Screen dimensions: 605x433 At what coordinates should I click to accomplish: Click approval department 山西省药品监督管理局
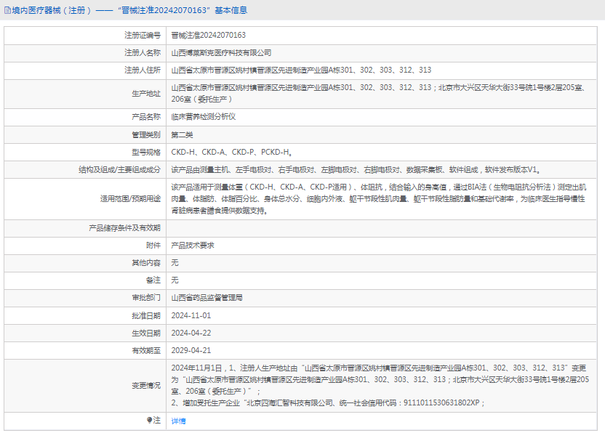coord(207,298)
